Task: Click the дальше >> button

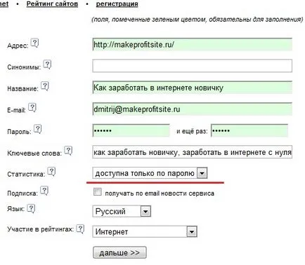Action: [x=119, y=252]
